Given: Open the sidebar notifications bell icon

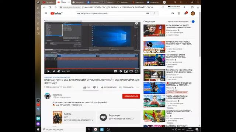Looking at the screenshot, I should [38, 8].
